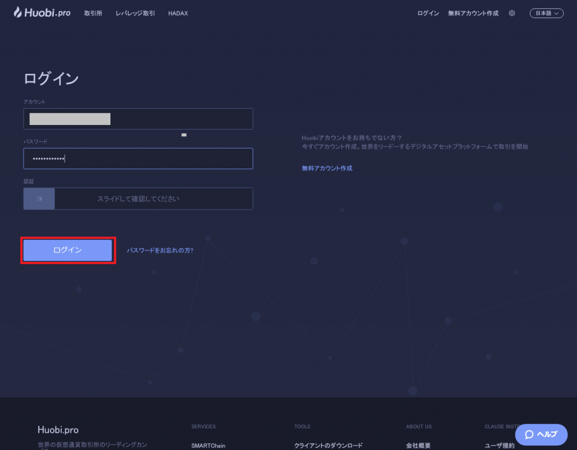Open ユーザ規約 footer link
The height and width of the screenshot is (450, 577).
point(499,445)
